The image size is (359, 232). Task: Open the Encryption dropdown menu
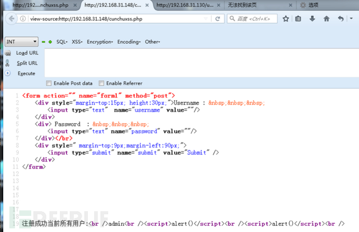(100, 42)
